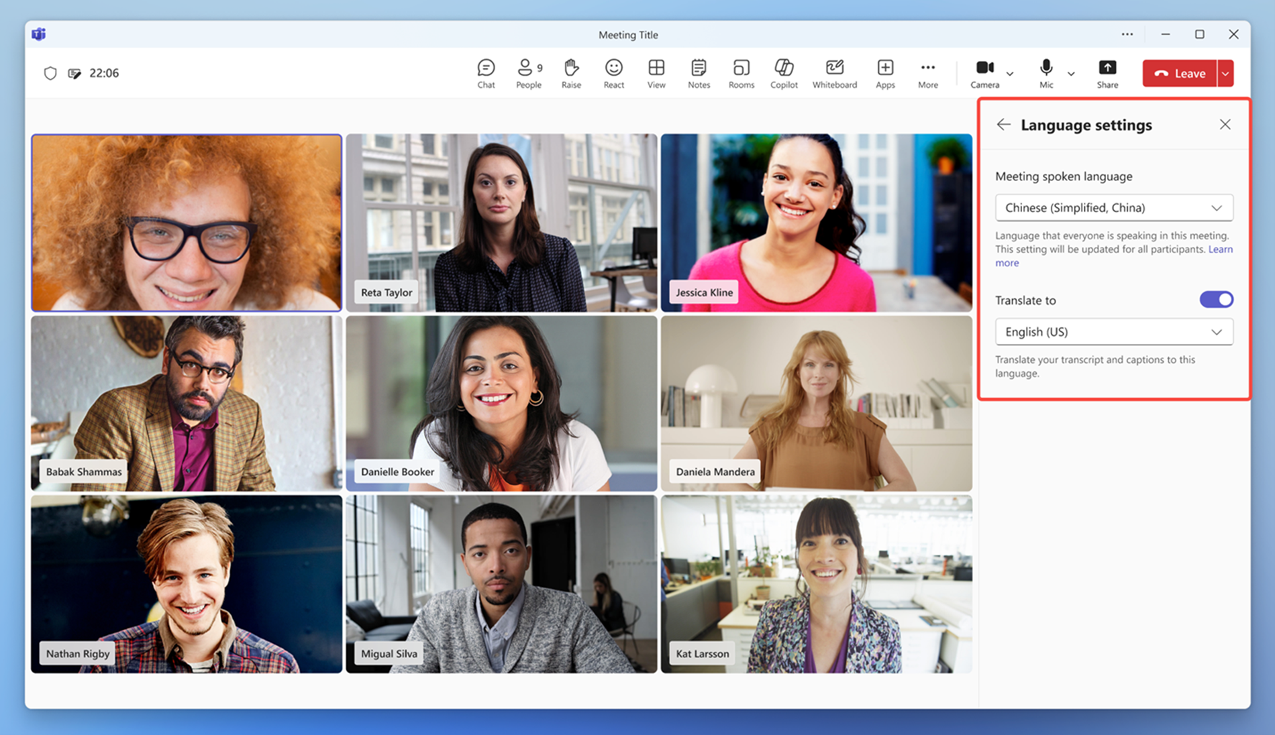Go back from Language settings

point(1003,125)
